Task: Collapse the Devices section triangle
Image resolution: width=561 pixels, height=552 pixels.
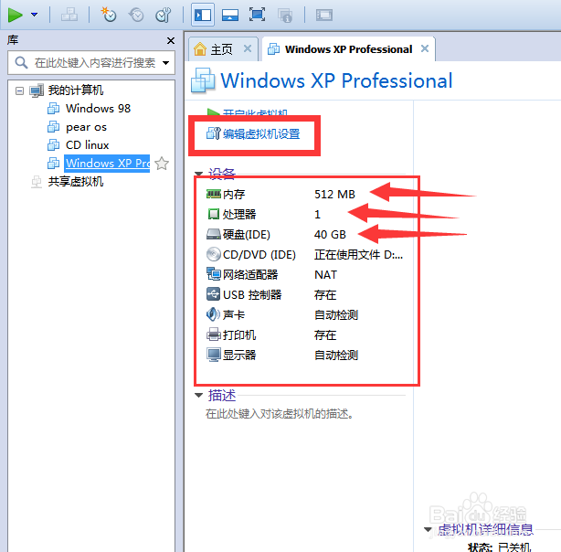Action: click(198, 174)
